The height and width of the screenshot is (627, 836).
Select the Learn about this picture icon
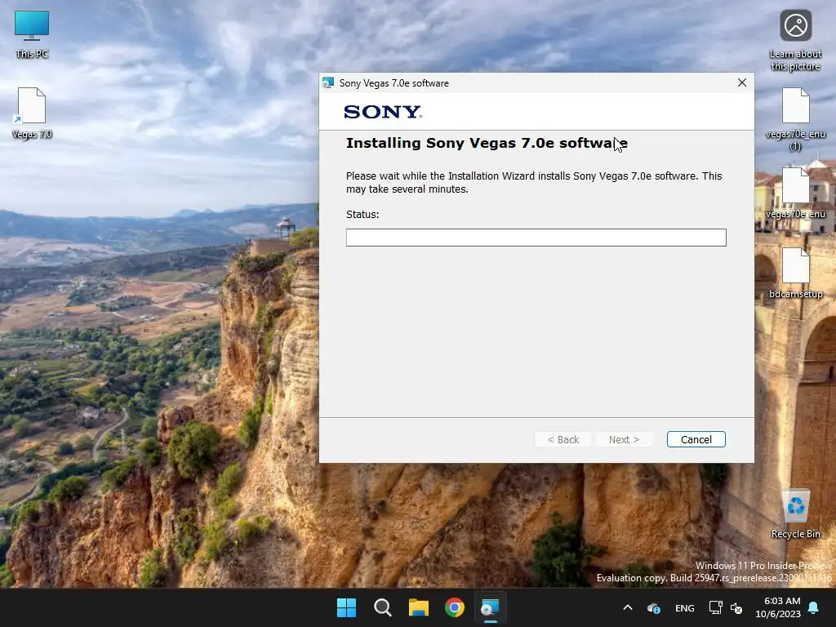pyautogui.click(x=795, y=41)
